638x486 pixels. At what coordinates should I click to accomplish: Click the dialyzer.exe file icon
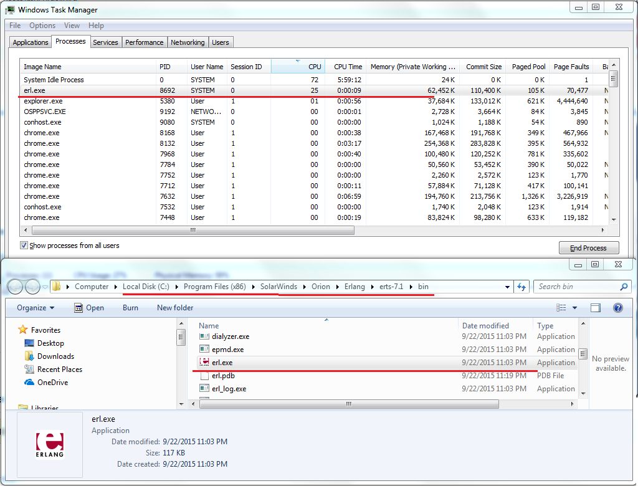pyautogui.click(x=204, y=336)
